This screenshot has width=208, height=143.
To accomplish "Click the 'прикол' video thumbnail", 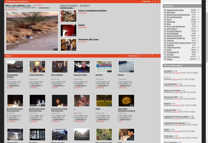I will point(68,30).
